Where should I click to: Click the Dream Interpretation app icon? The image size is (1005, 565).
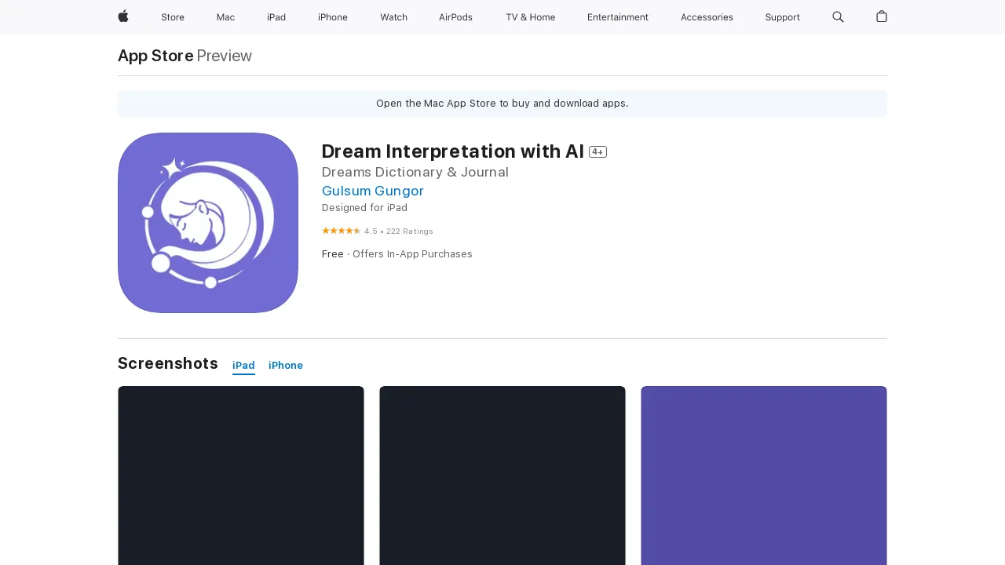click(x=207, y=222)
